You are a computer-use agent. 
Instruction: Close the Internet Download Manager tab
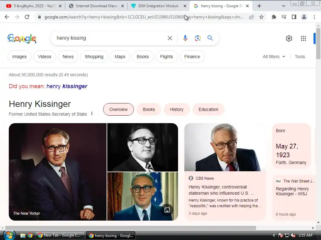coord(123,6)
